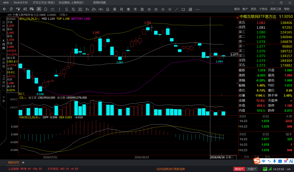The height and width of the screenshot is (172, 294).
Task: Open the alert bell icon
Action: (x=45, y=9)
